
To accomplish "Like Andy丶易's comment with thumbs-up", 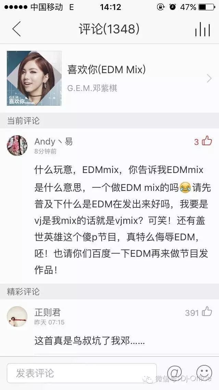I will coord(207,141).
